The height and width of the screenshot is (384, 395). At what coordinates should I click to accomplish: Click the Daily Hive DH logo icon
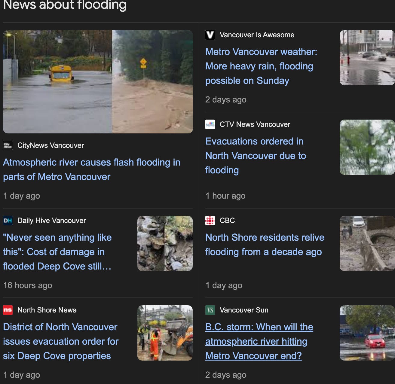[x=8, y=221]
